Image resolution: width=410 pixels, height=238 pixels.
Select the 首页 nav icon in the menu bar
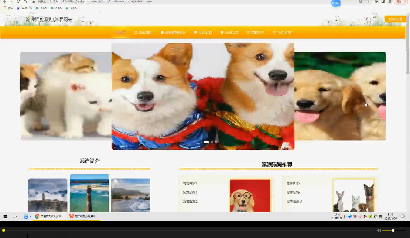115,32
